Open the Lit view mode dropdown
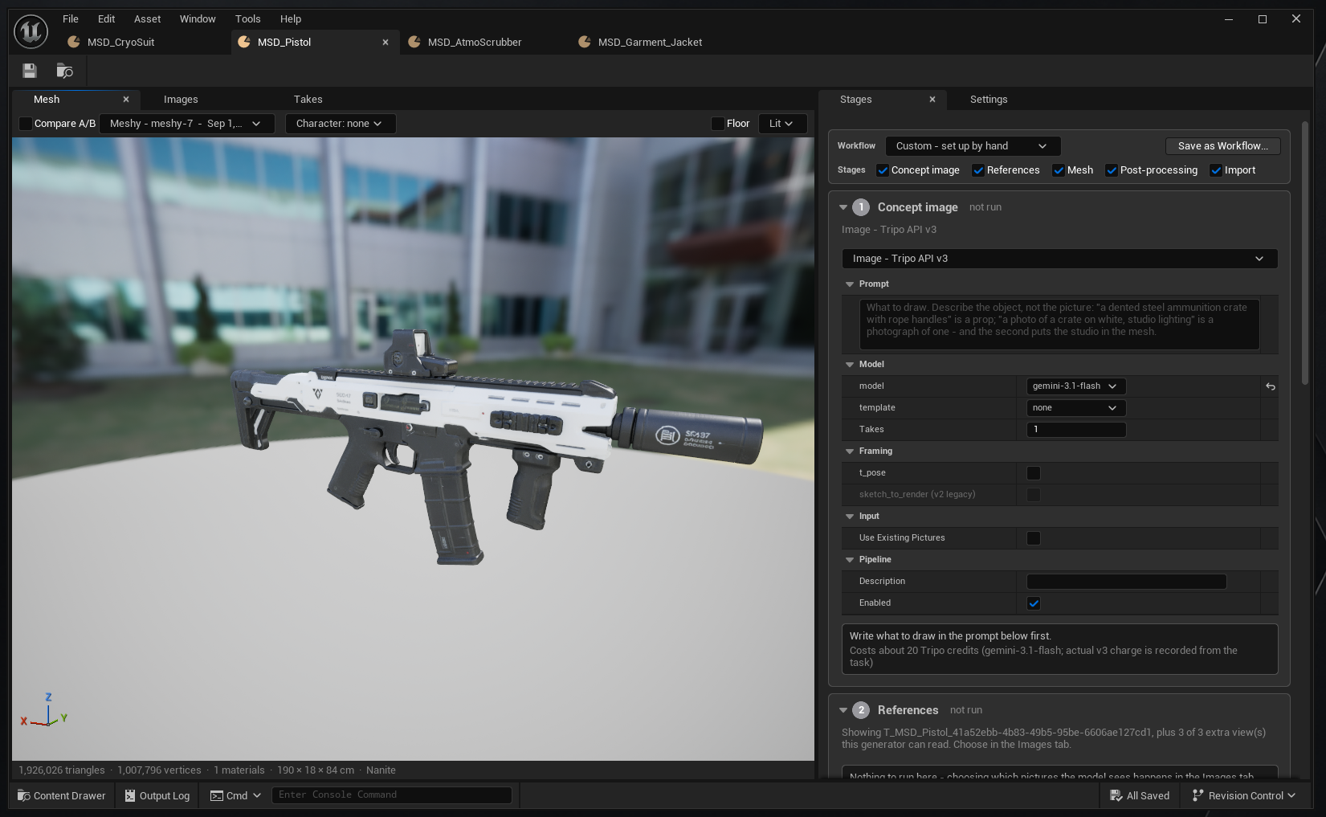The width and height of the screenshot is (1326, 817). pos(782,124)
